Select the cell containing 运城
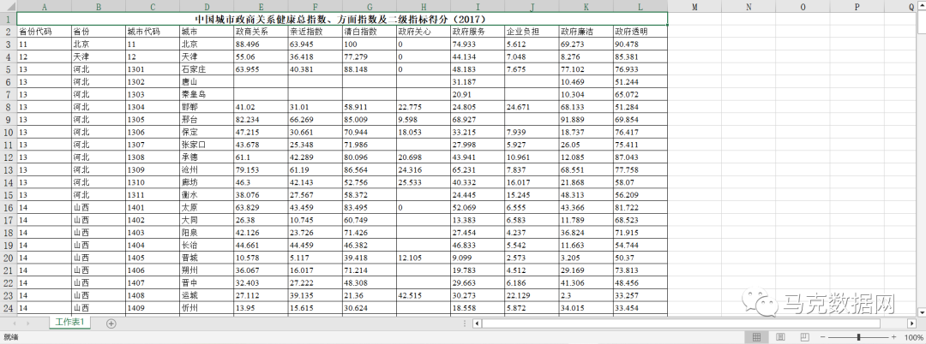926x344 pixels. [207, 295]
